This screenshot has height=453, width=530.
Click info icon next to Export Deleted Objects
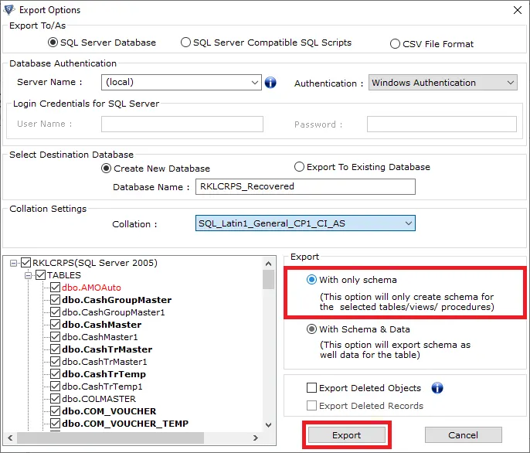pos(437,388)
